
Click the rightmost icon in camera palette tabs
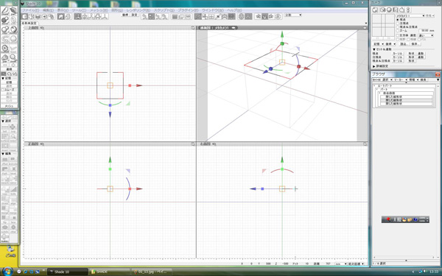point(408,10)
